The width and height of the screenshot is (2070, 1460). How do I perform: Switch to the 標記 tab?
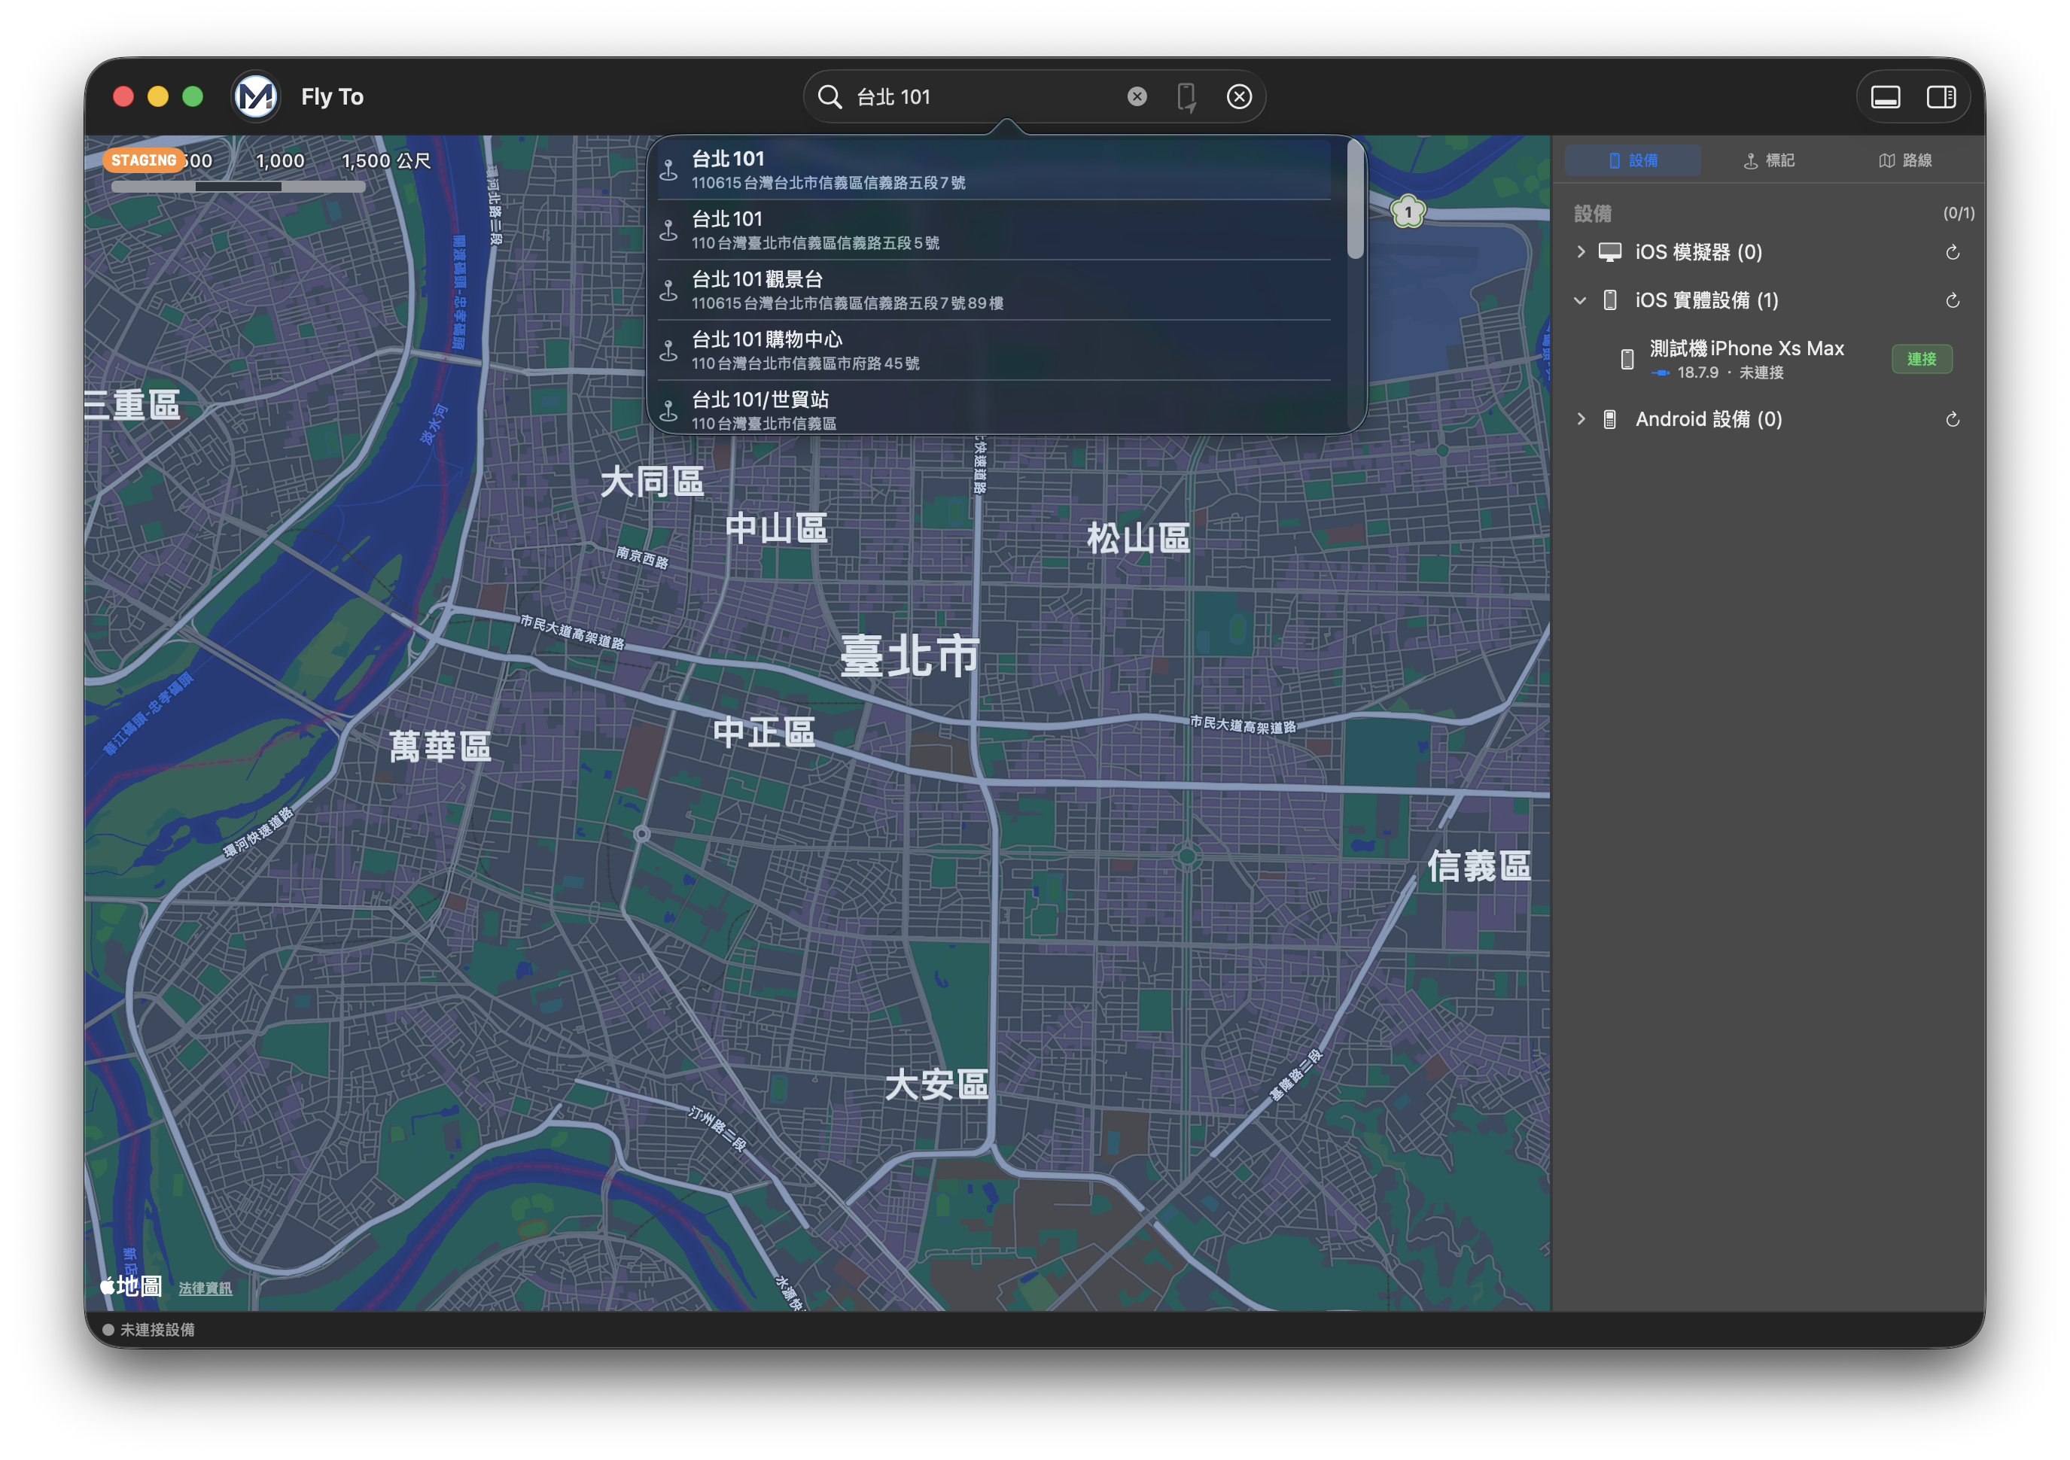(1768, 160)
